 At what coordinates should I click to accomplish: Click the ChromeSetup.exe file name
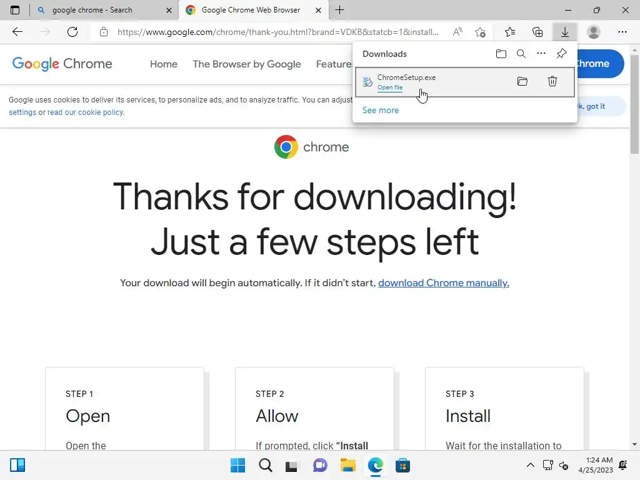406,77
